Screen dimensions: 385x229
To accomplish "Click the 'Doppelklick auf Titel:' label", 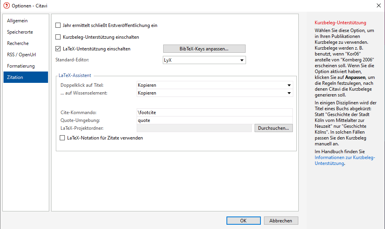I will click(82, 85).
